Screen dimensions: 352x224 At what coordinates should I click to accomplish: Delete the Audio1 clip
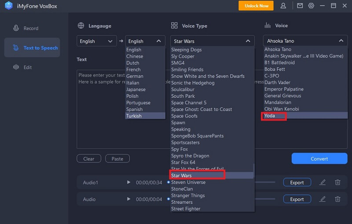[337, 182]
